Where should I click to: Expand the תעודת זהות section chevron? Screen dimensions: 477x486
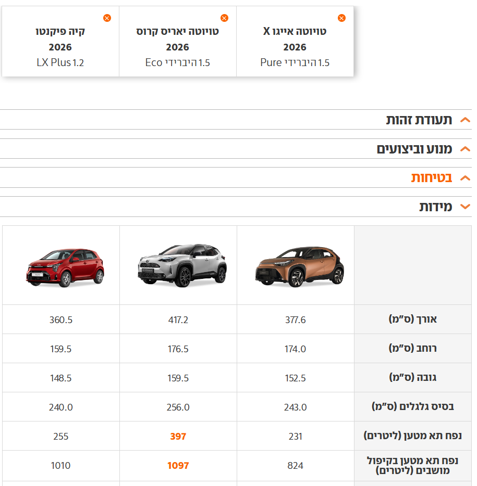click(x=465, y=120)
